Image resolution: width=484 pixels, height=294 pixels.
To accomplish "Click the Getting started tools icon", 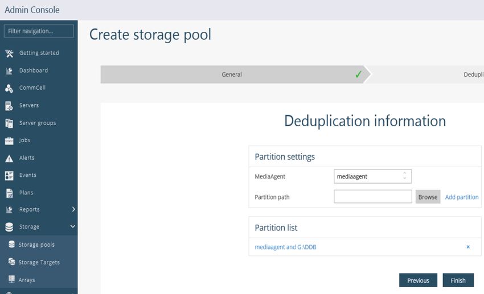I will pos(9,53).
